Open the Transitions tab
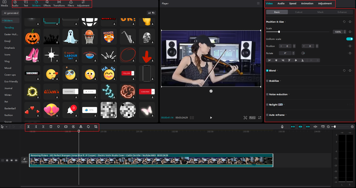 pos(59,4)
